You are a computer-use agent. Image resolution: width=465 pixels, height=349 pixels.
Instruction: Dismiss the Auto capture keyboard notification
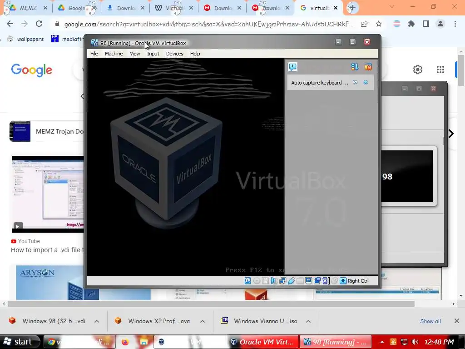coord(366,83)
